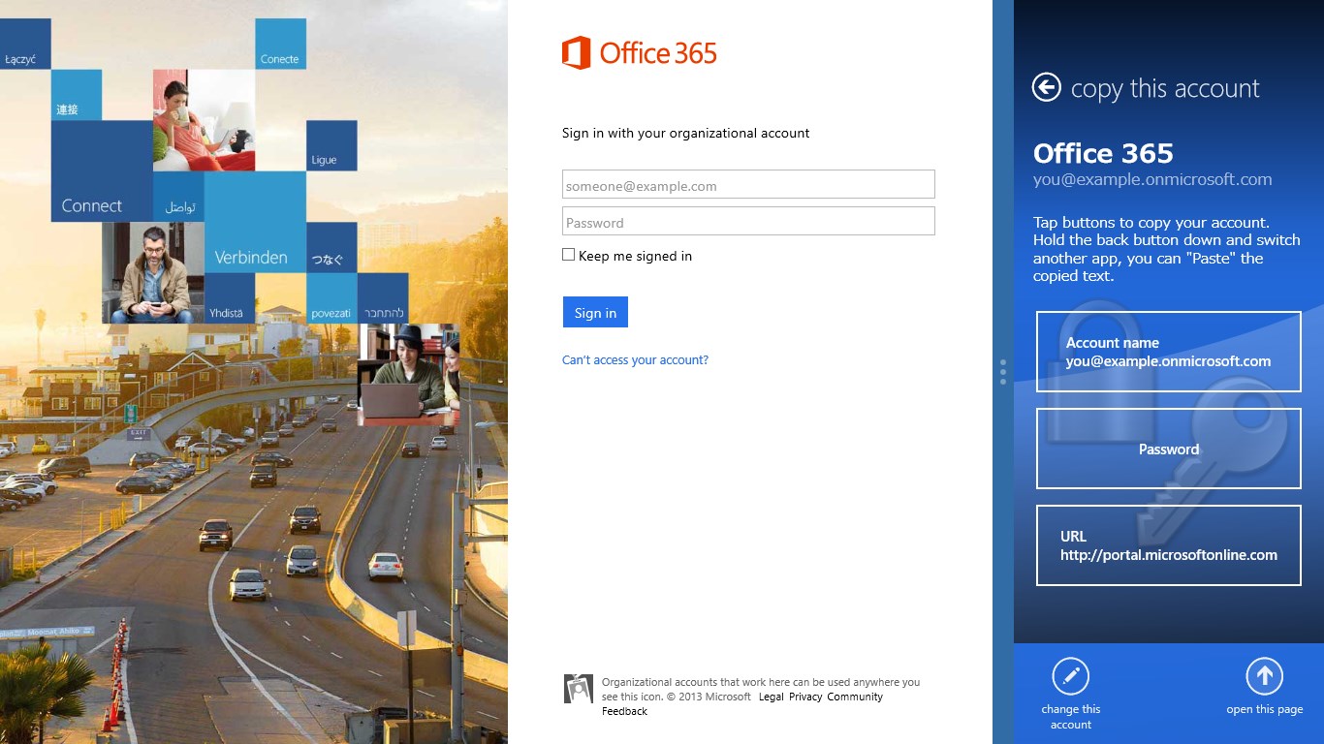Click the Łączyć tile in the collage
Viewport: 1324px width, 744px height.
(x=25, y=44)
